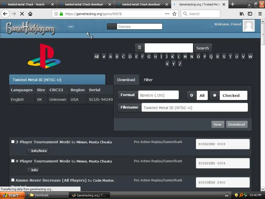Open the dropdown left of Games field

[x=112, y=26]
